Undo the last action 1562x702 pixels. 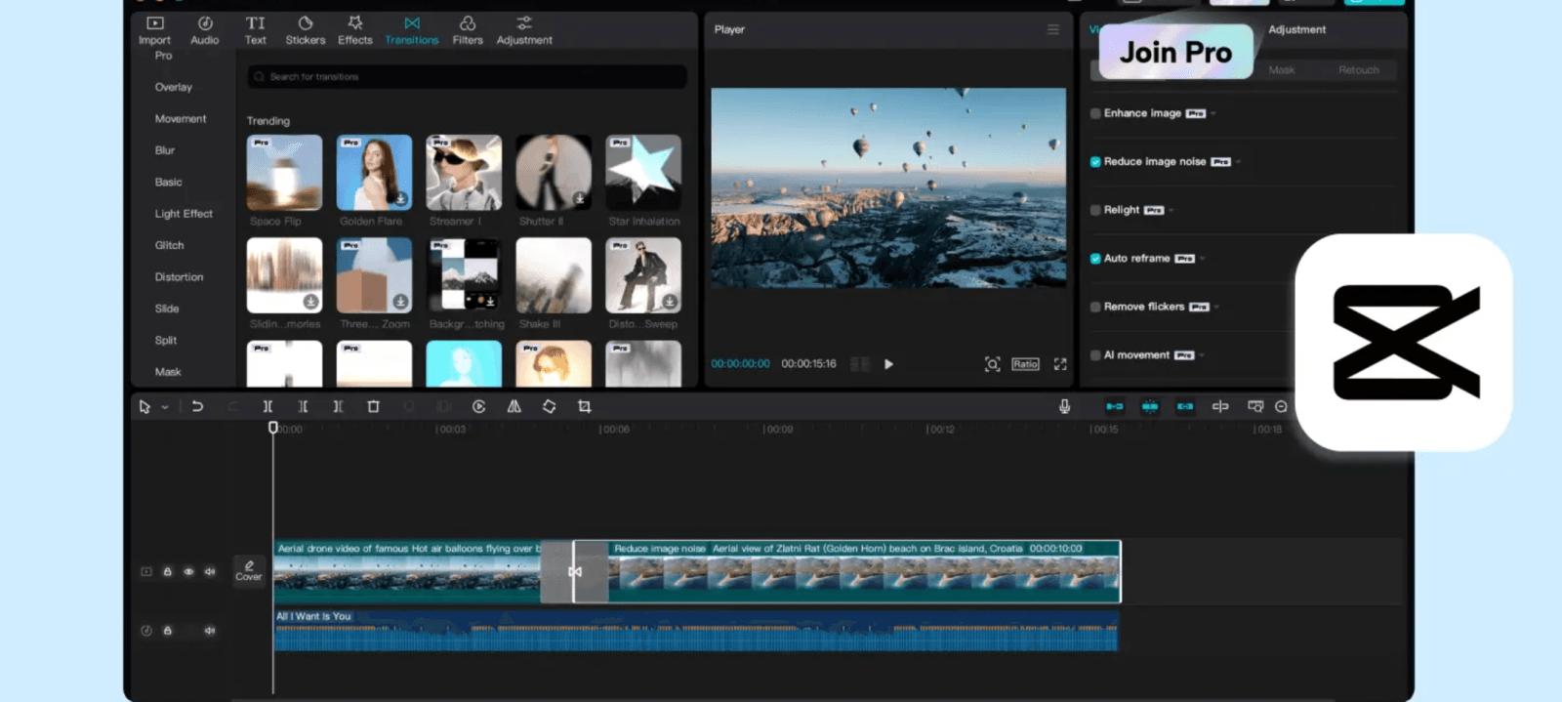[197, 406]
